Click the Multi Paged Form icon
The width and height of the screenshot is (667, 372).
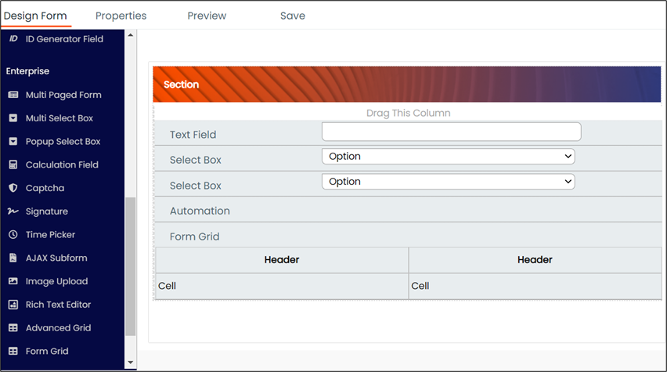tap(13, 95)
